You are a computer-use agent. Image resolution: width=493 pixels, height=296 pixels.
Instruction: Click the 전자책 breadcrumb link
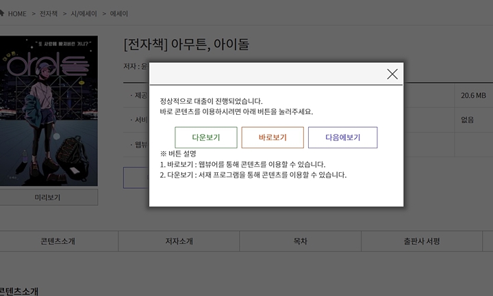[x=49, y=14]
